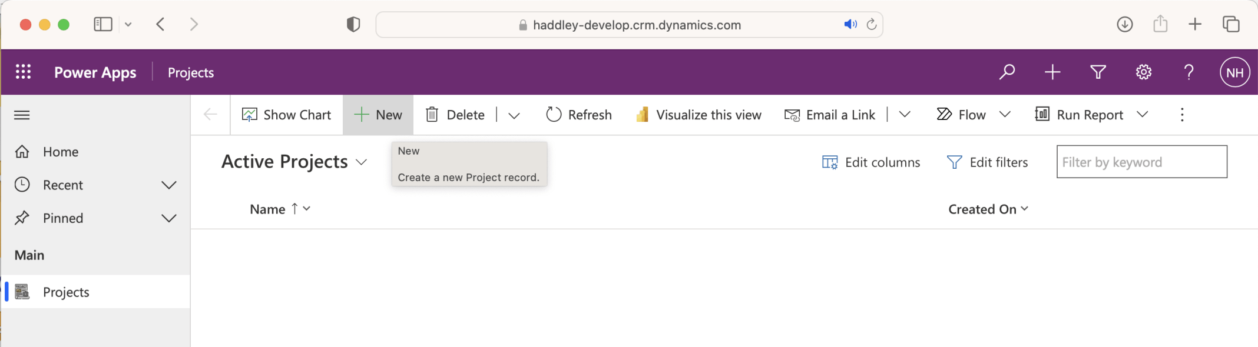The width and height of the screenshot is (1258, 347).
Task: Open the NH account profile avatar
Action: [x=1234, y=72]
